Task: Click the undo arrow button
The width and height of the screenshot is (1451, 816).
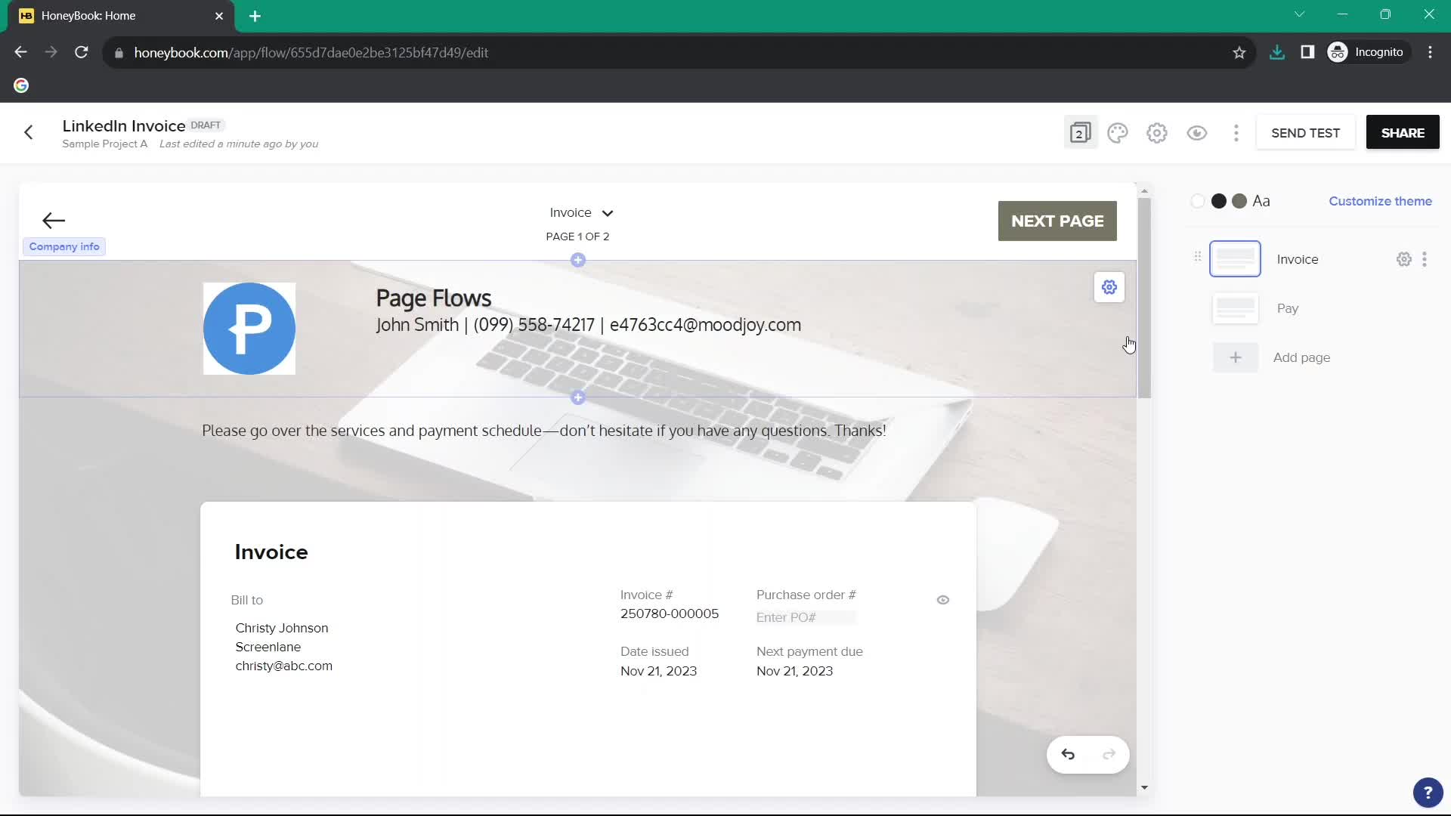Action: [1069, 754]
